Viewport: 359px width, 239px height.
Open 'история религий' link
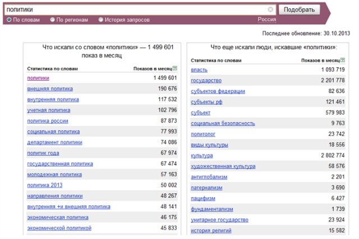(211, 231)
